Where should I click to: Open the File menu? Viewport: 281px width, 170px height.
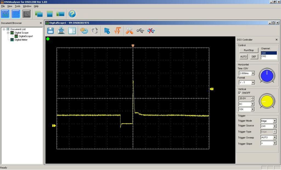pyautogui.click(x=3, y=6)
